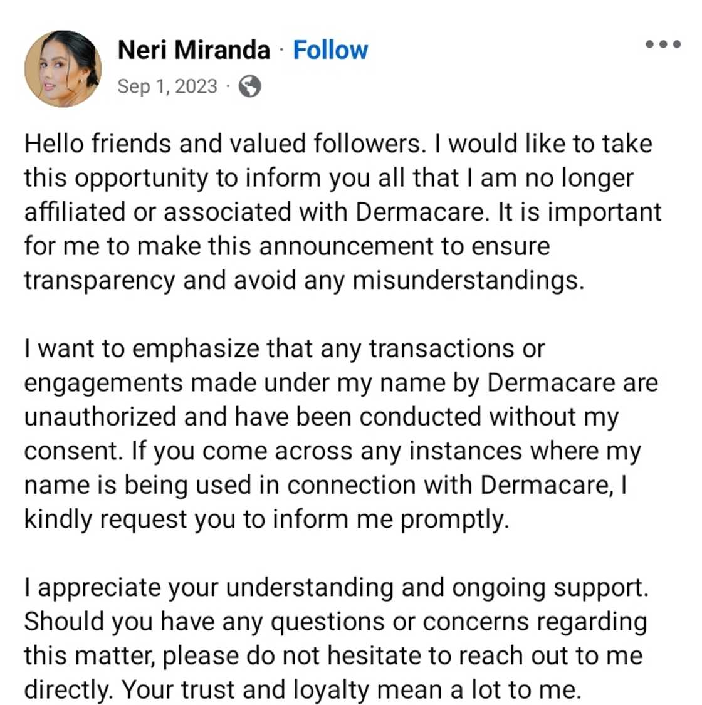Click the word "opportunity" in the post
The height and width of the screenshot is (705, 702).
point(142,179)
